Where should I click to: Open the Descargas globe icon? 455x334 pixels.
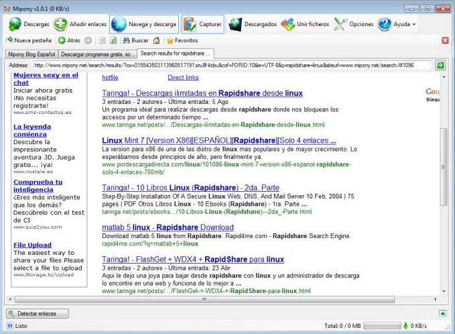15,24
